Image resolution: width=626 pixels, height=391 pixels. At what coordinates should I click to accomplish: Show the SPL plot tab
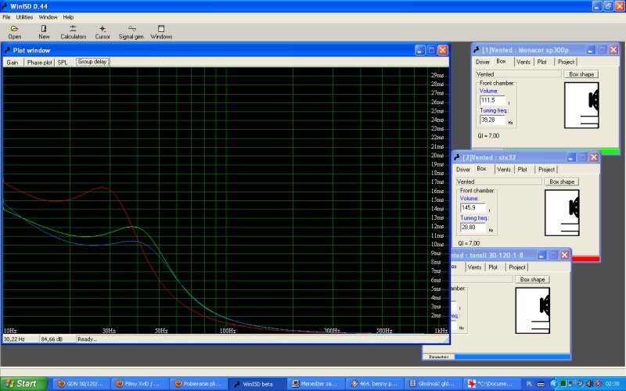[62, 62]
